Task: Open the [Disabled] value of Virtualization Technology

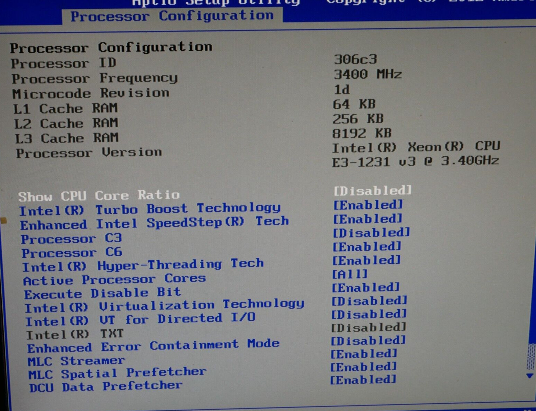Action: tap(369, 301)
